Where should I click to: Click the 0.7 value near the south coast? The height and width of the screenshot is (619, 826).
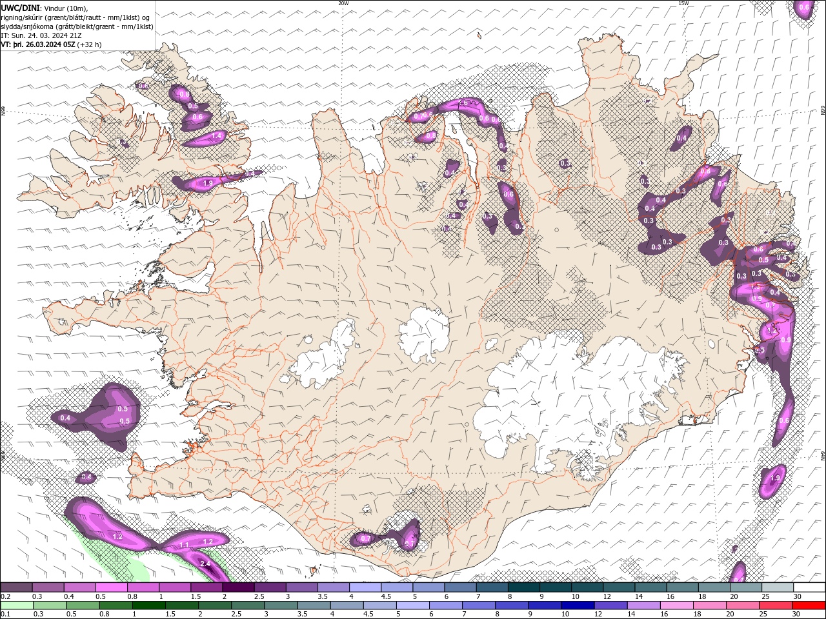point(366,538)
